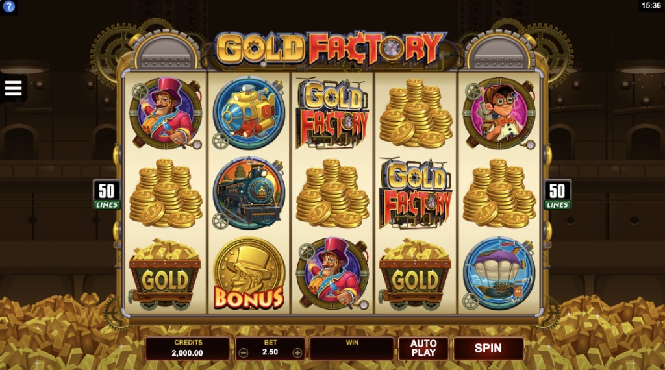Click the right 50 Lines indicator
Viewport: 665px width, 370px height.
pyautogui.click(x=557, y=194)
